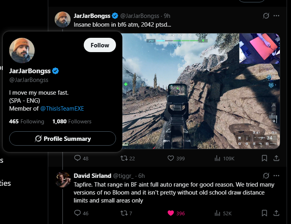The height and width of the screenshot is (224, 291).
Task: View analytics showing 109K views
Action: (218, 158)
